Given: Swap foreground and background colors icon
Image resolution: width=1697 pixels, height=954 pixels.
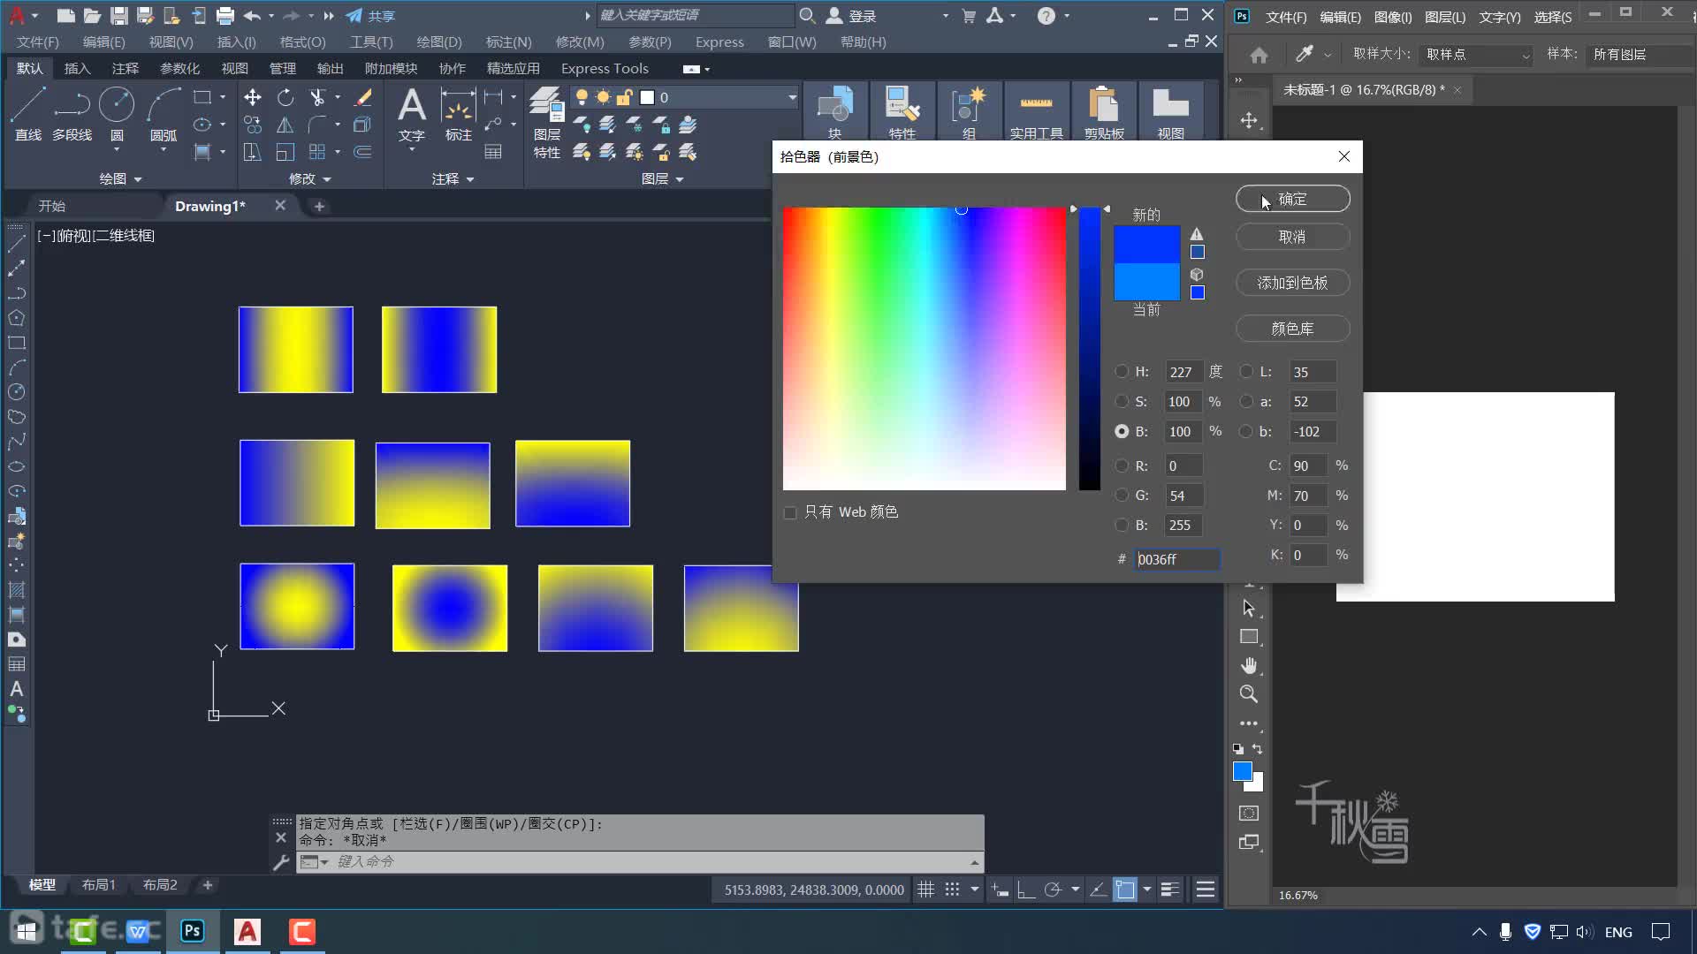Looking at the screenshot, I should [x=1258, y=749].
